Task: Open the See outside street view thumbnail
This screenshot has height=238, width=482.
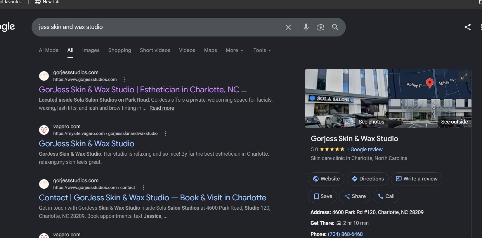Action: [430, 113]
